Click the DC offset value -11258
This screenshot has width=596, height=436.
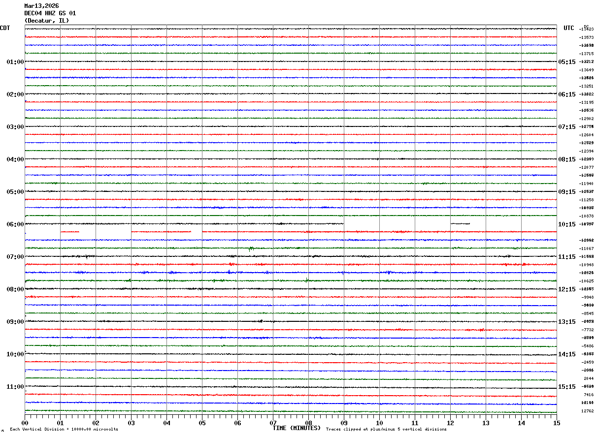click(x=587, y=200)
